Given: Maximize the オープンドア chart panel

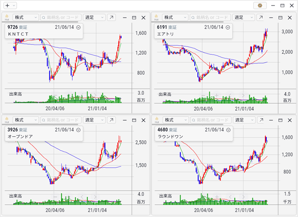Looking at the screenshot, I should (x=134, y=120).
